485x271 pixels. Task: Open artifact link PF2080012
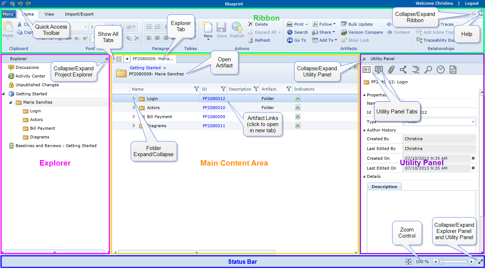click(x=214, y=99)
